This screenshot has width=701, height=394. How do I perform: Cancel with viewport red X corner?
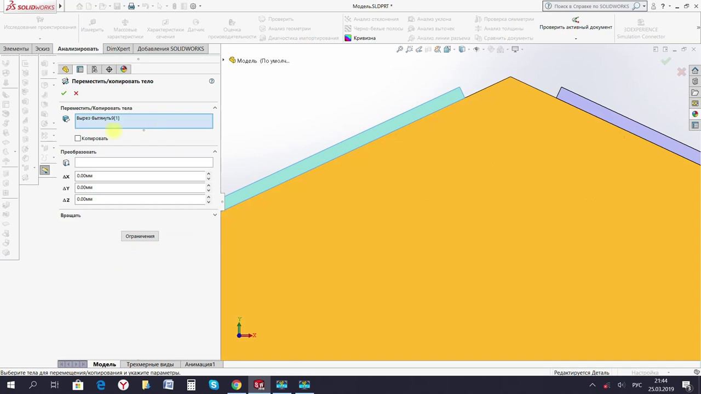681,72
